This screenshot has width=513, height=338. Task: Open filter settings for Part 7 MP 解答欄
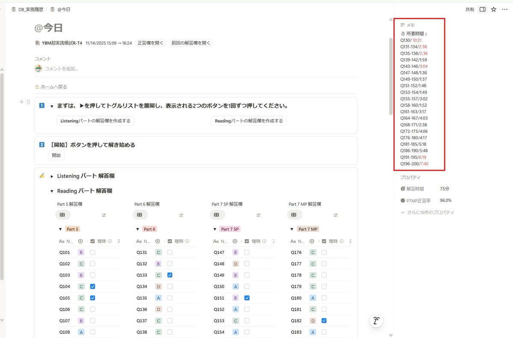click(x=335, y=215)
